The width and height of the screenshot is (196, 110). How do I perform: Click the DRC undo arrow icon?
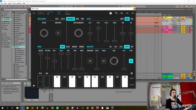116,13
